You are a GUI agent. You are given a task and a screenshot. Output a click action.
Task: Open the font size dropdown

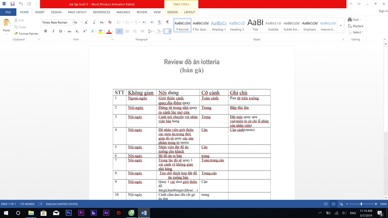tap(81, 22)
